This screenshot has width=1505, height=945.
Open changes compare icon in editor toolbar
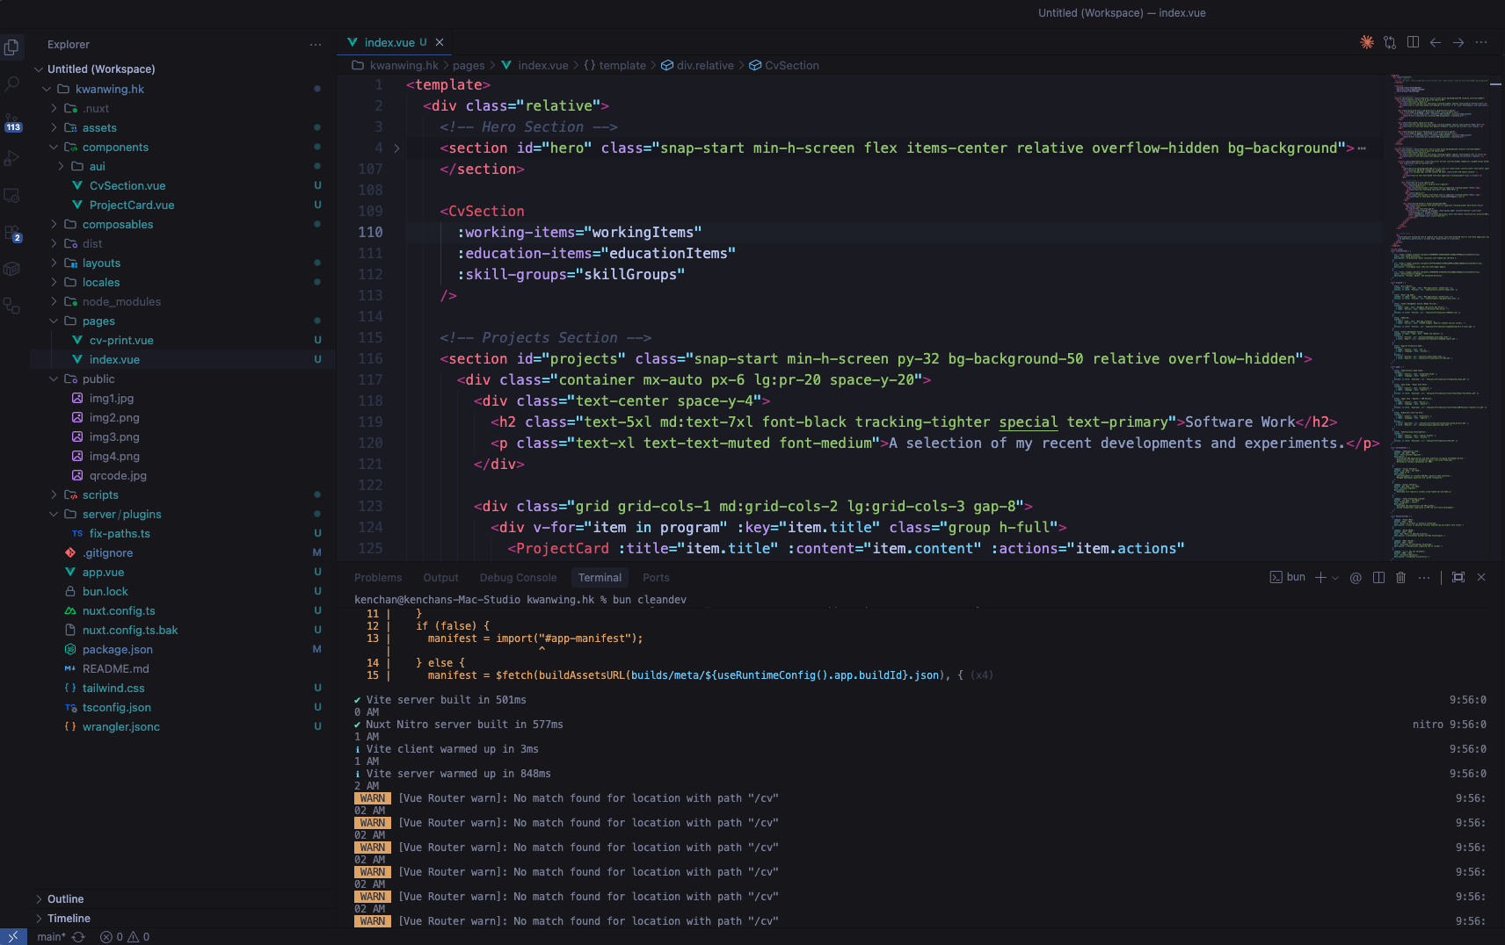pyautogui.click(x=1390, y=42)
